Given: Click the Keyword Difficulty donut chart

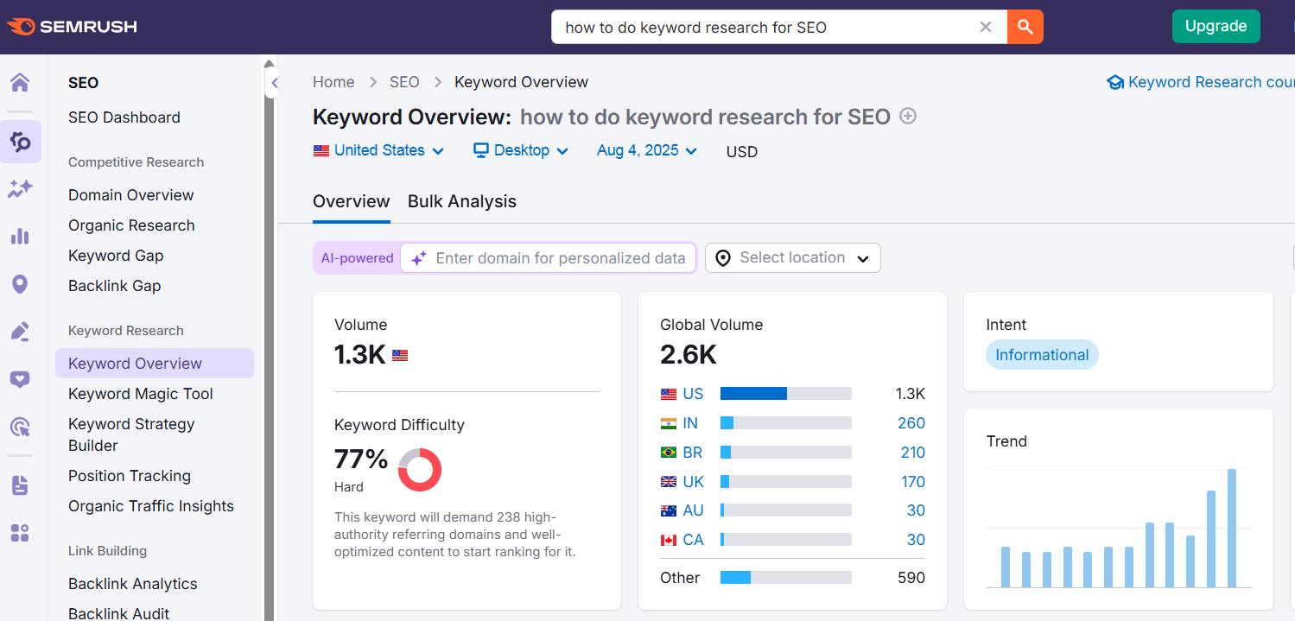Looking at the screenshot, I should point(420,471).
